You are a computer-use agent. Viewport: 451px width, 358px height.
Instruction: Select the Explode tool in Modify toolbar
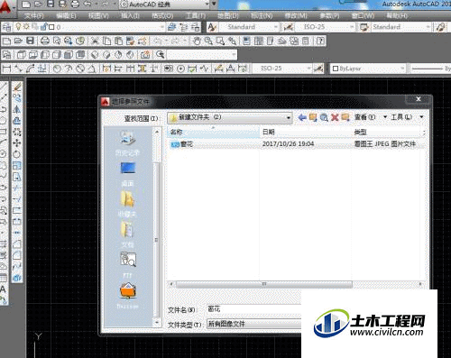17,278
